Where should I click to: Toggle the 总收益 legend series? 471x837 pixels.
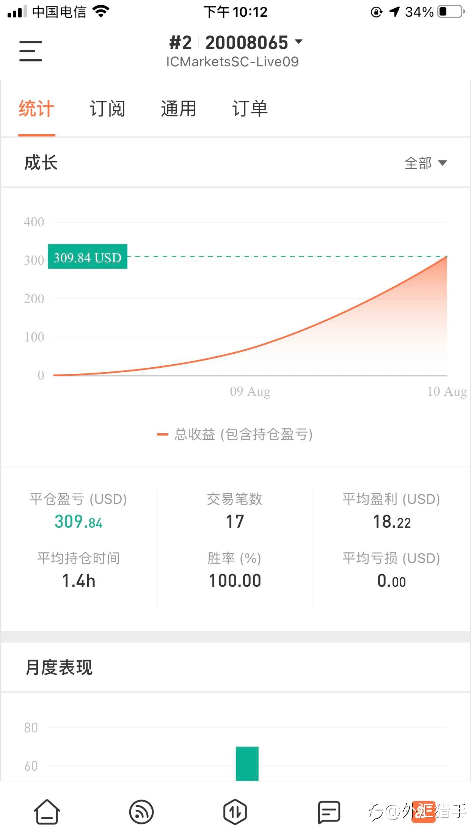point(235,434)
